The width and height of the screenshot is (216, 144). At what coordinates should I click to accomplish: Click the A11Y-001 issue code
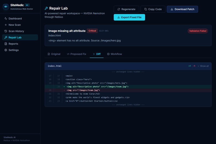(104, 31)
